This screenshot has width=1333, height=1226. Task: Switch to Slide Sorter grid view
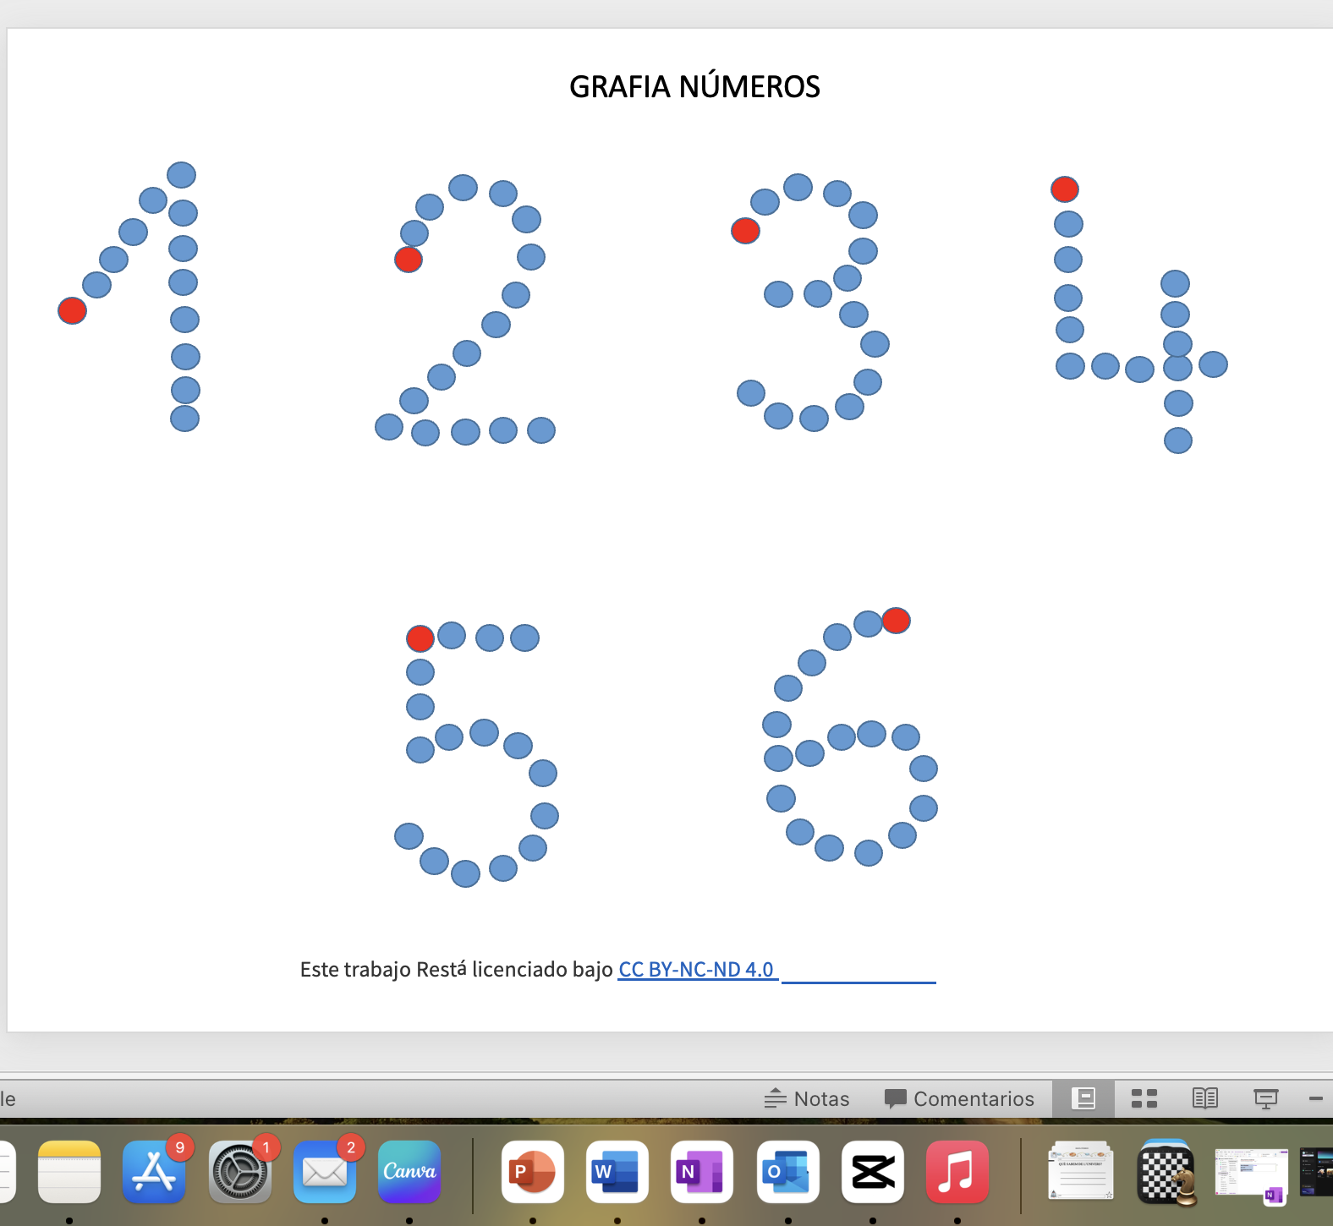(1144, 1098)
